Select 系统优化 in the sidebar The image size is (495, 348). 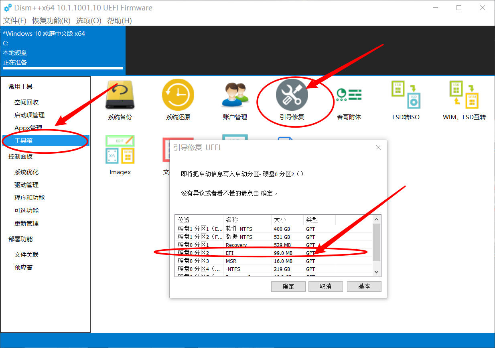pos(26,172)
